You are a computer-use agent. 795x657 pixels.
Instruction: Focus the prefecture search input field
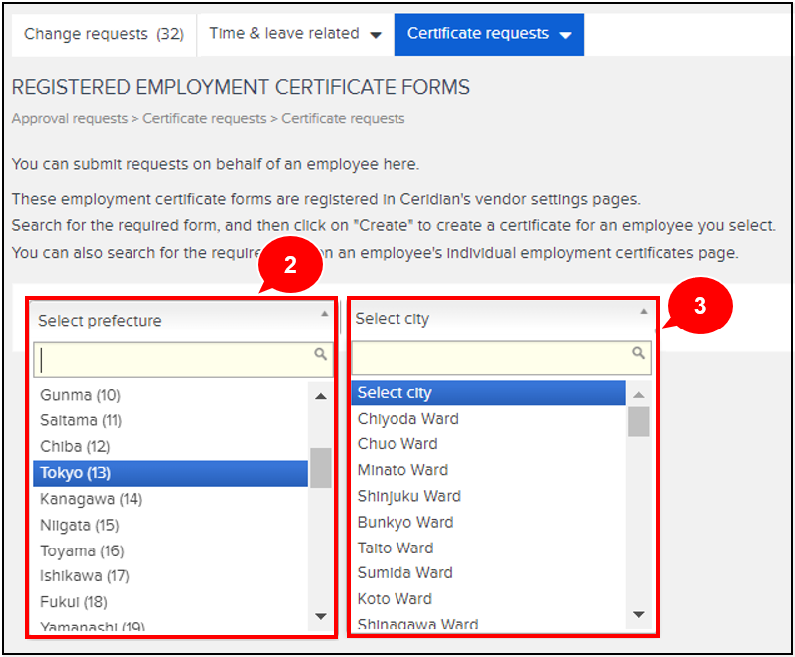(x=174, y=359)
